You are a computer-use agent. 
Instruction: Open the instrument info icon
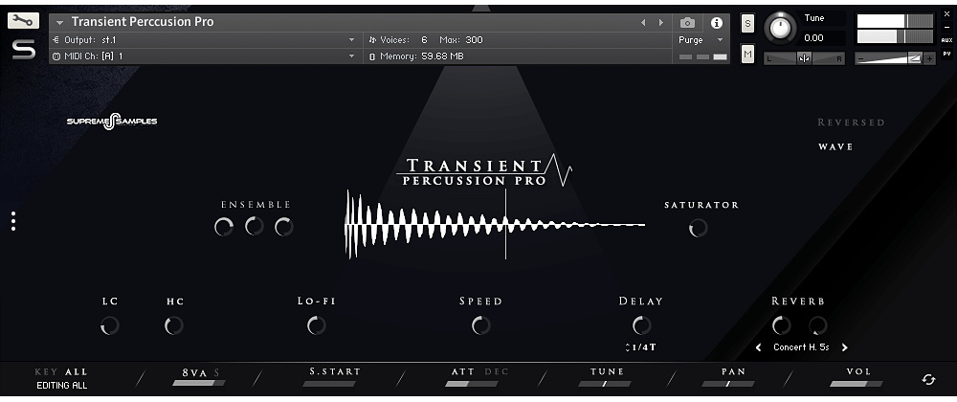[x=716, y=23]
